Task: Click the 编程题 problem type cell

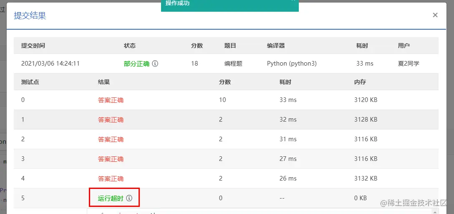Action: click(x=233, y=64)
